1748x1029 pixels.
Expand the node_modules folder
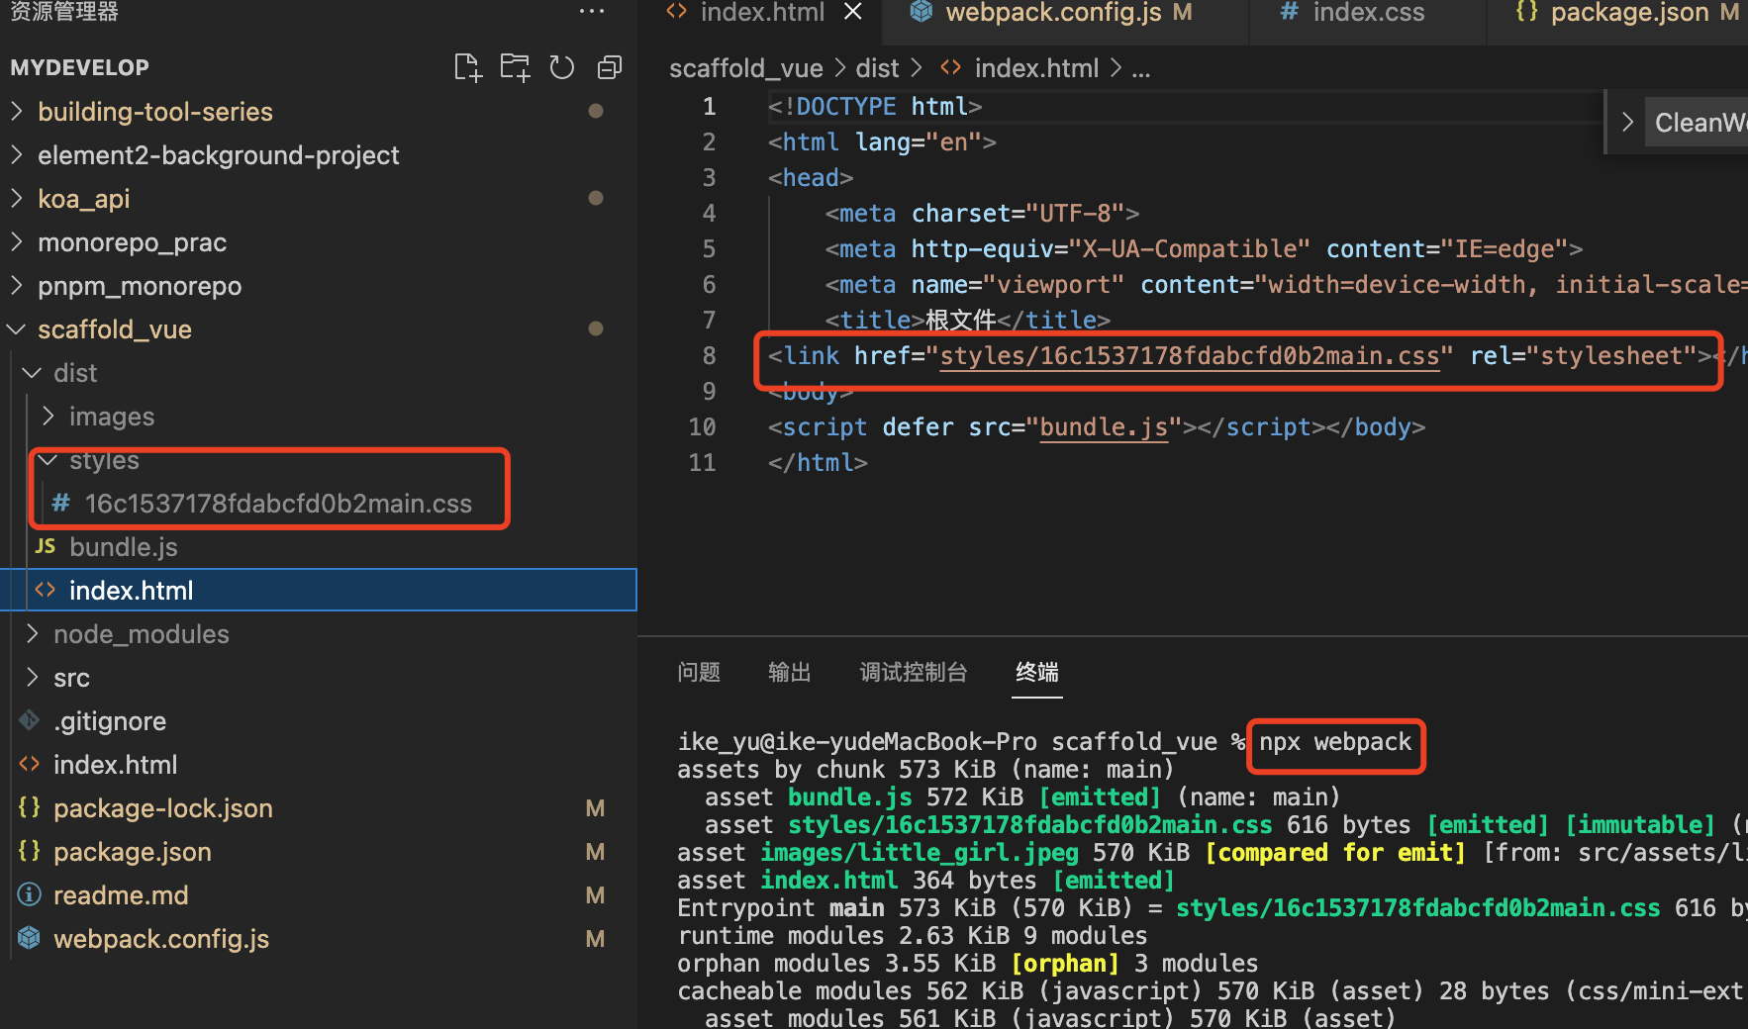pyautogui.click(x=141, y=634)
